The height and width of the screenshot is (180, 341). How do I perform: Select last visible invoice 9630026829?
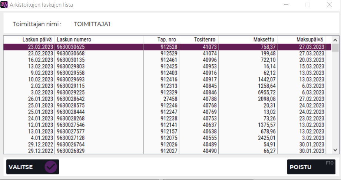71,151
